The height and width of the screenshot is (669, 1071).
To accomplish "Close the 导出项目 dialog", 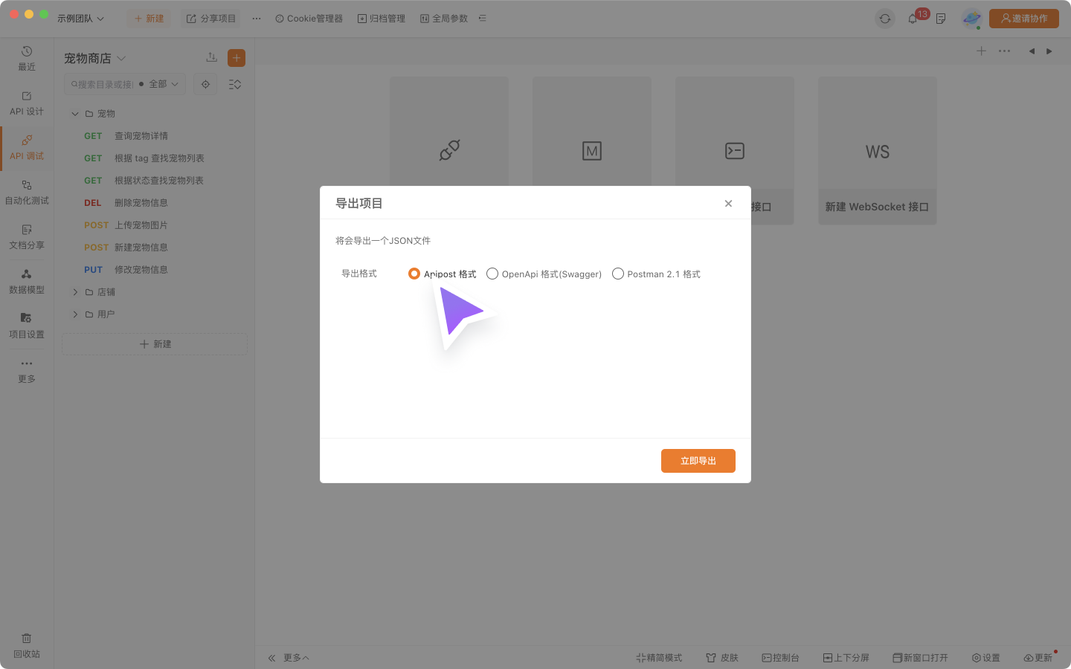I will coord(728,204).
